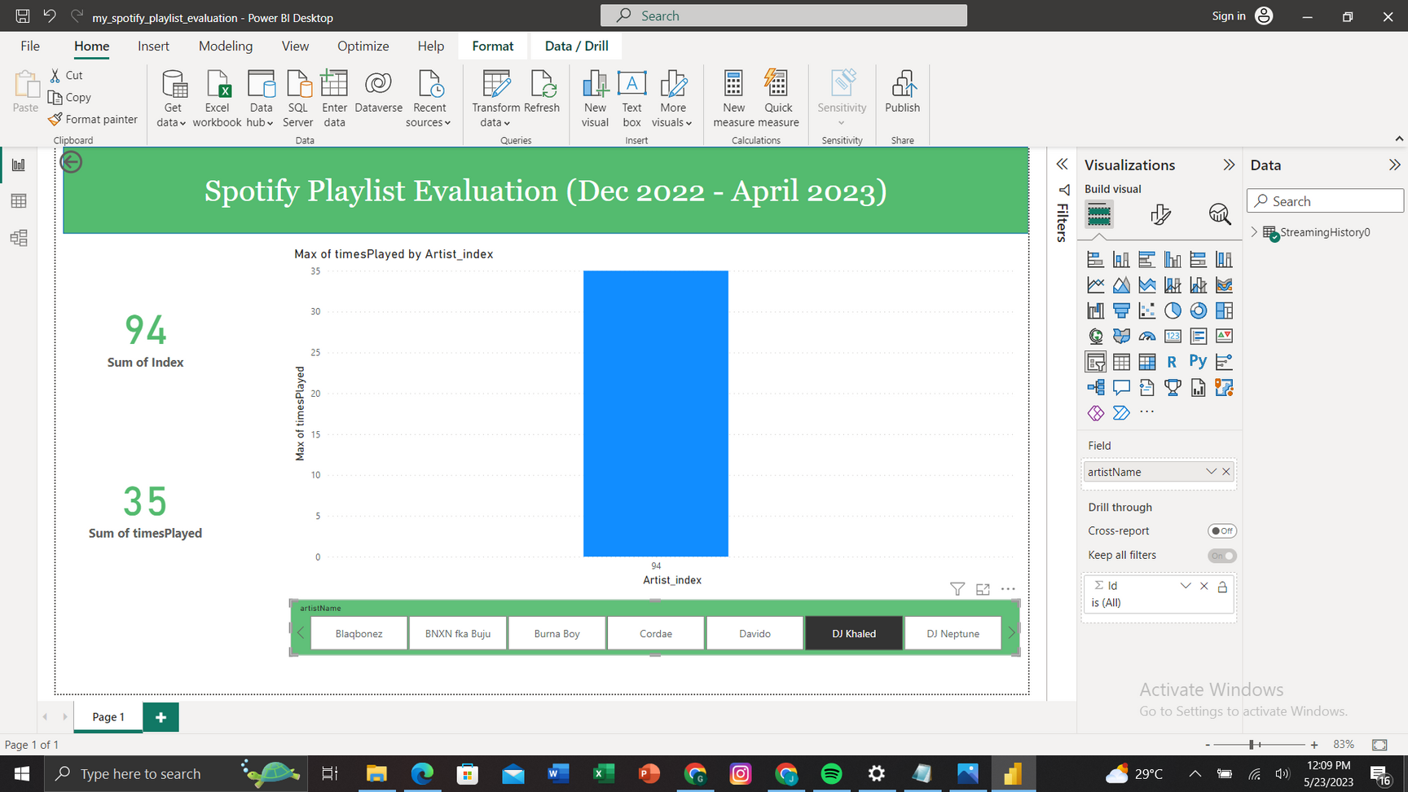This screenshot has height=792, width=1408.
Task: Click the zoom in plus button
Action: pos(1314,745)
